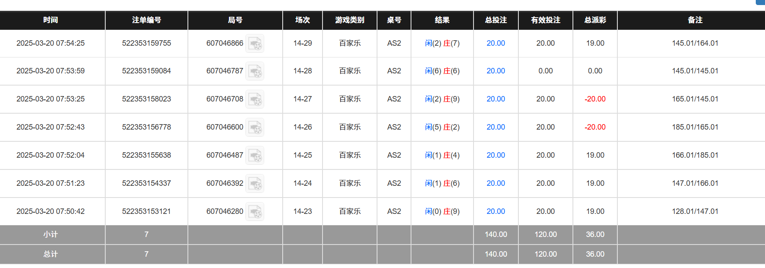The width and height of the screenshot is (765, 268).
Task: Select the 百家乐 label in row 14-26
Action: 350,127
